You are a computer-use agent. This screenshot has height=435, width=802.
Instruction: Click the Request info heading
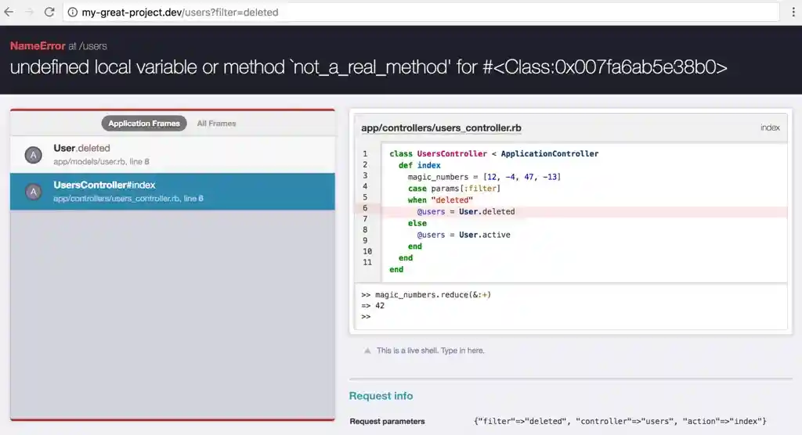click(x=381, y=396)
